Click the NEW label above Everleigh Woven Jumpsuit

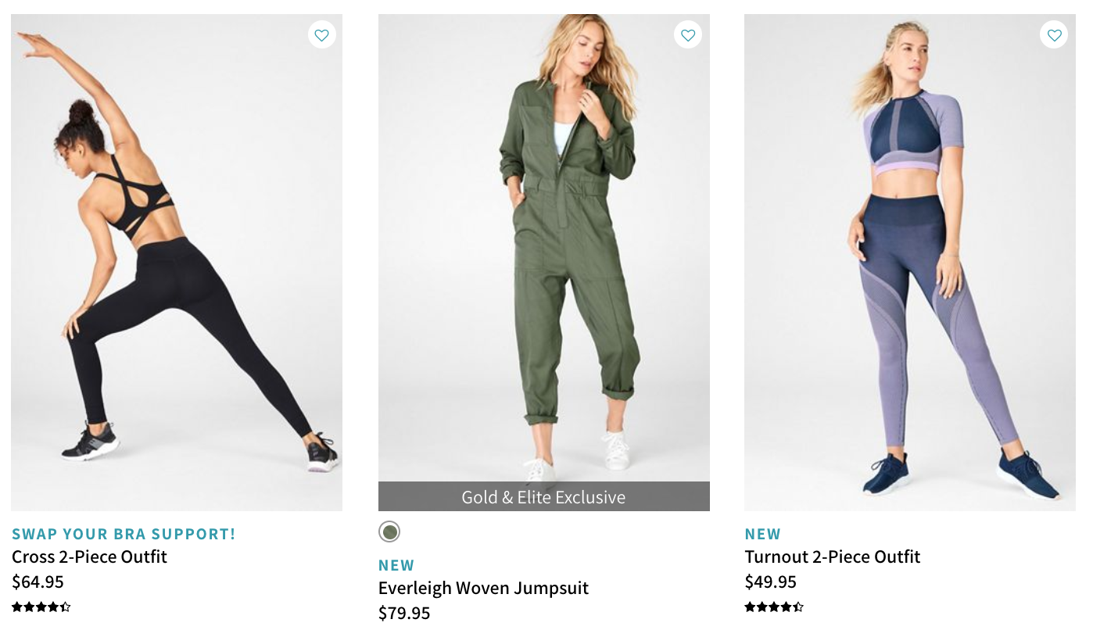[396, 564]
